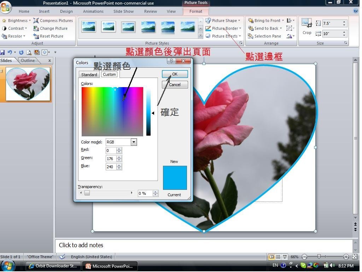Click the Save icon in quick access toolbar

(x=2, y=52)
